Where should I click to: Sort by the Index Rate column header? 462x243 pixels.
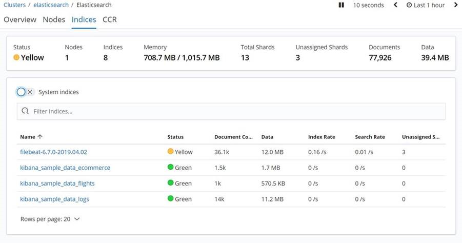pos(322,137)
